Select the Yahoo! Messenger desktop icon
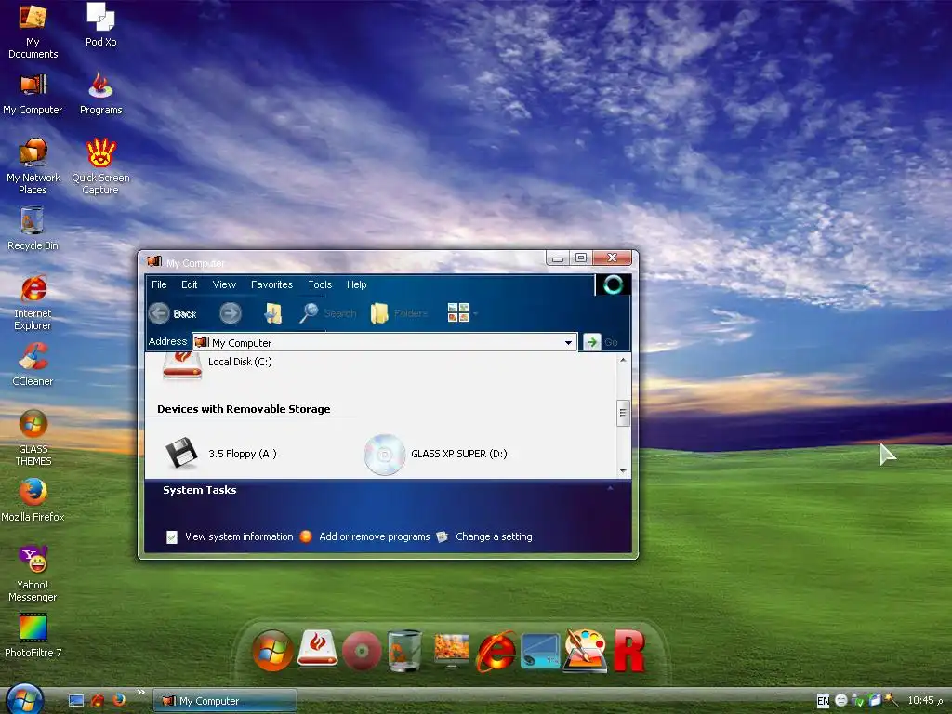The height and width of the screenshot is (714, 952). (x=33, y=575)
